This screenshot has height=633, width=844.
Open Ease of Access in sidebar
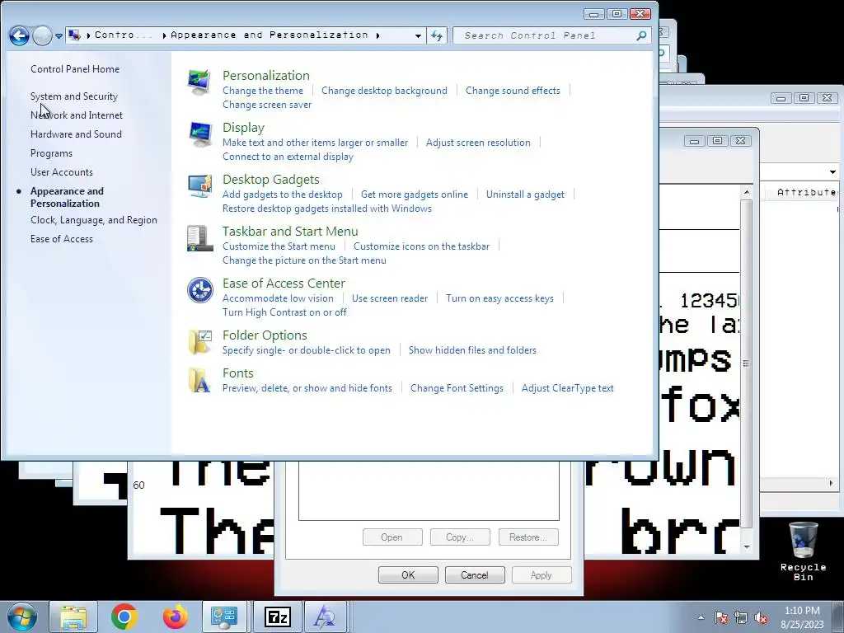[x=61, y=239]
